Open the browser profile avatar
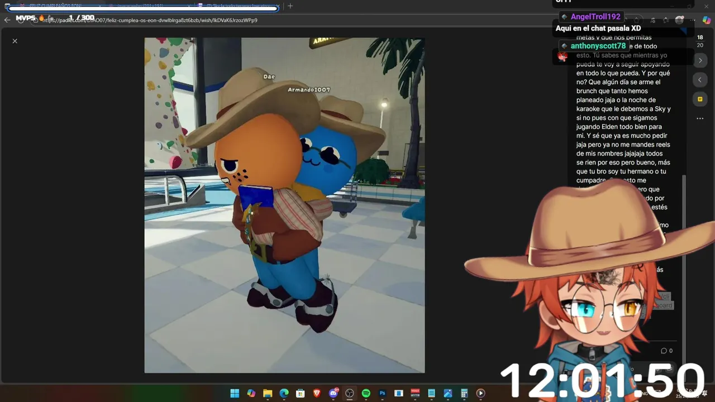The image size is (715, 402). 679,20
